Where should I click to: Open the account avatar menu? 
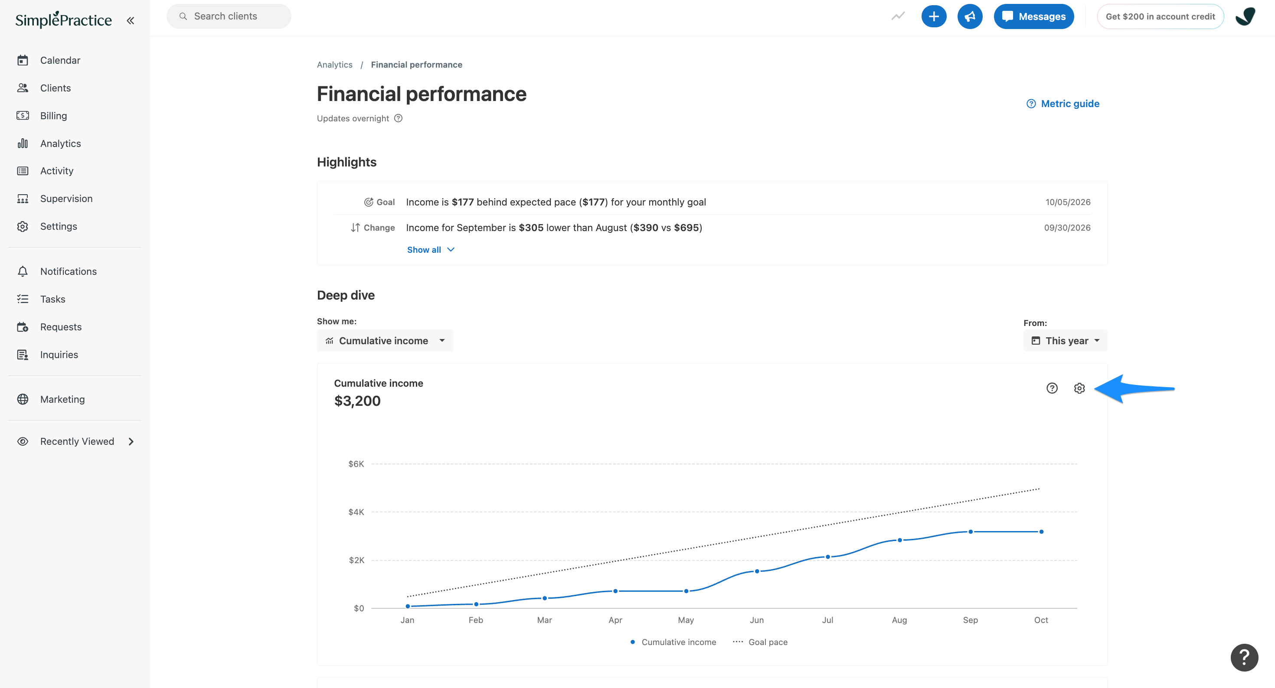click(x=1246, y=16)
